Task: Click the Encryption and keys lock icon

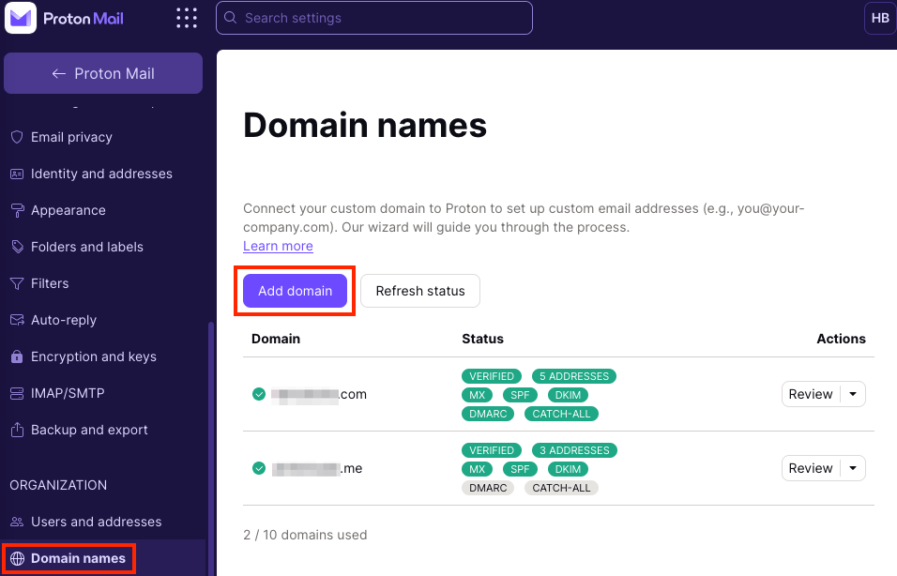Action: coord(17,356)
